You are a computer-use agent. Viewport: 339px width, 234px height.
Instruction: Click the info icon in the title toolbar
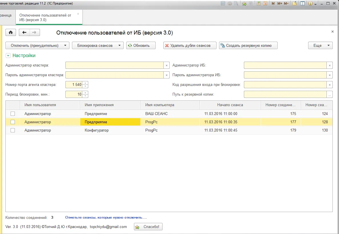pos(310,3)
